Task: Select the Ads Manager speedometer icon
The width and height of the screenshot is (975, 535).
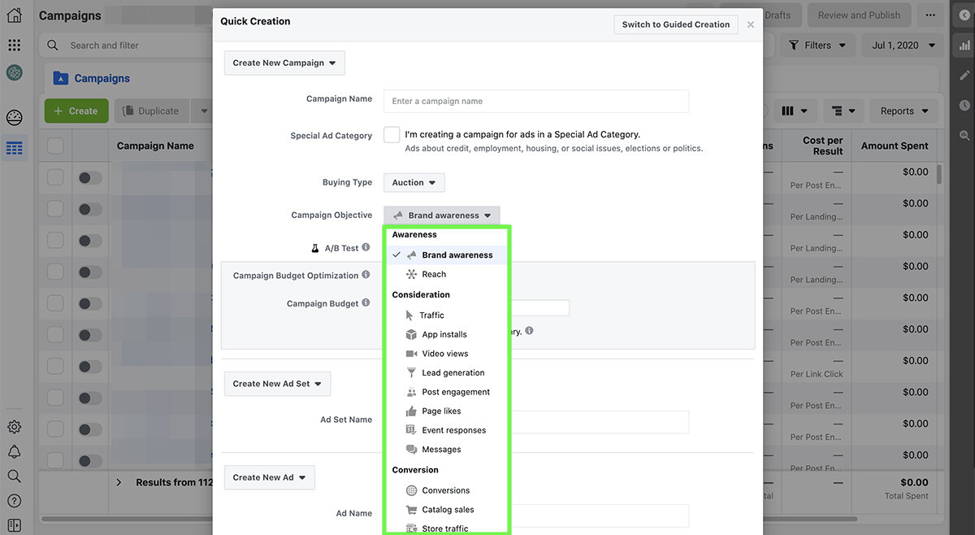Action: coord(15,116)
